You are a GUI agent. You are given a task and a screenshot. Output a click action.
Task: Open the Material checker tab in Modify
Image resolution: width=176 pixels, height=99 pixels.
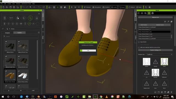pos(149,13)
